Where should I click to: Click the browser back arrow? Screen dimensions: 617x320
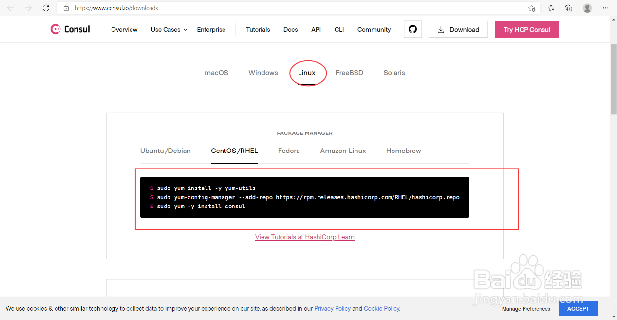11,8
